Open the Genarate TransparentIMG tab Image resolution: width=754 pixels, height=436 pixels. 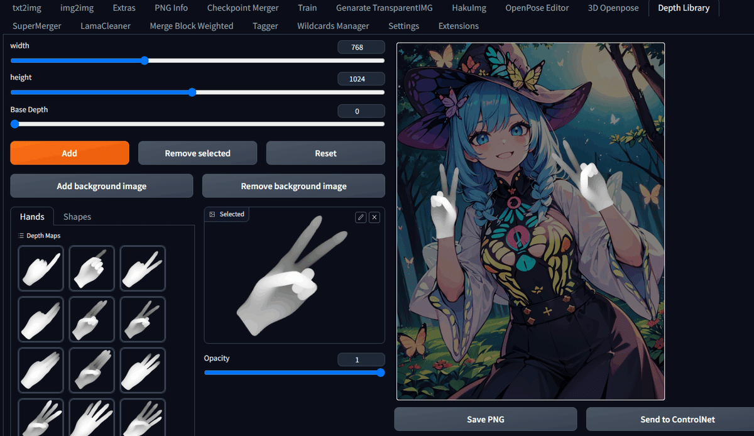[x=385, y=8]
